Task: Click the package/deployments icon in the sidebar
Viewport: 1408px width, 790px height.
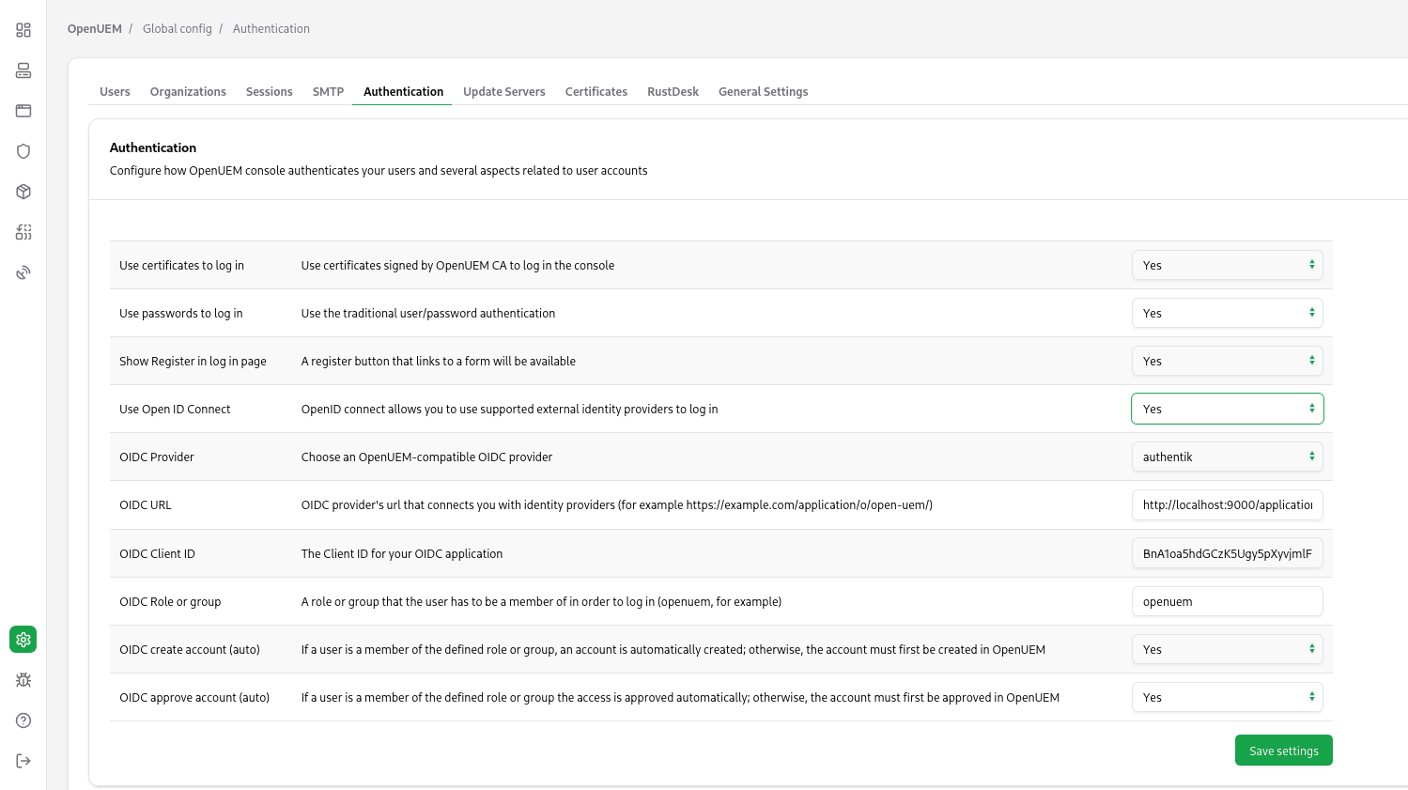Action: click(23, 192)
